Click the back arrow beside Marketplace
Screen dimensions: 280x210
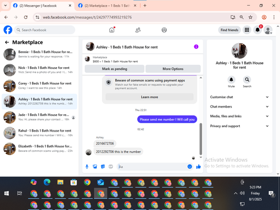(x=7, y=43)
